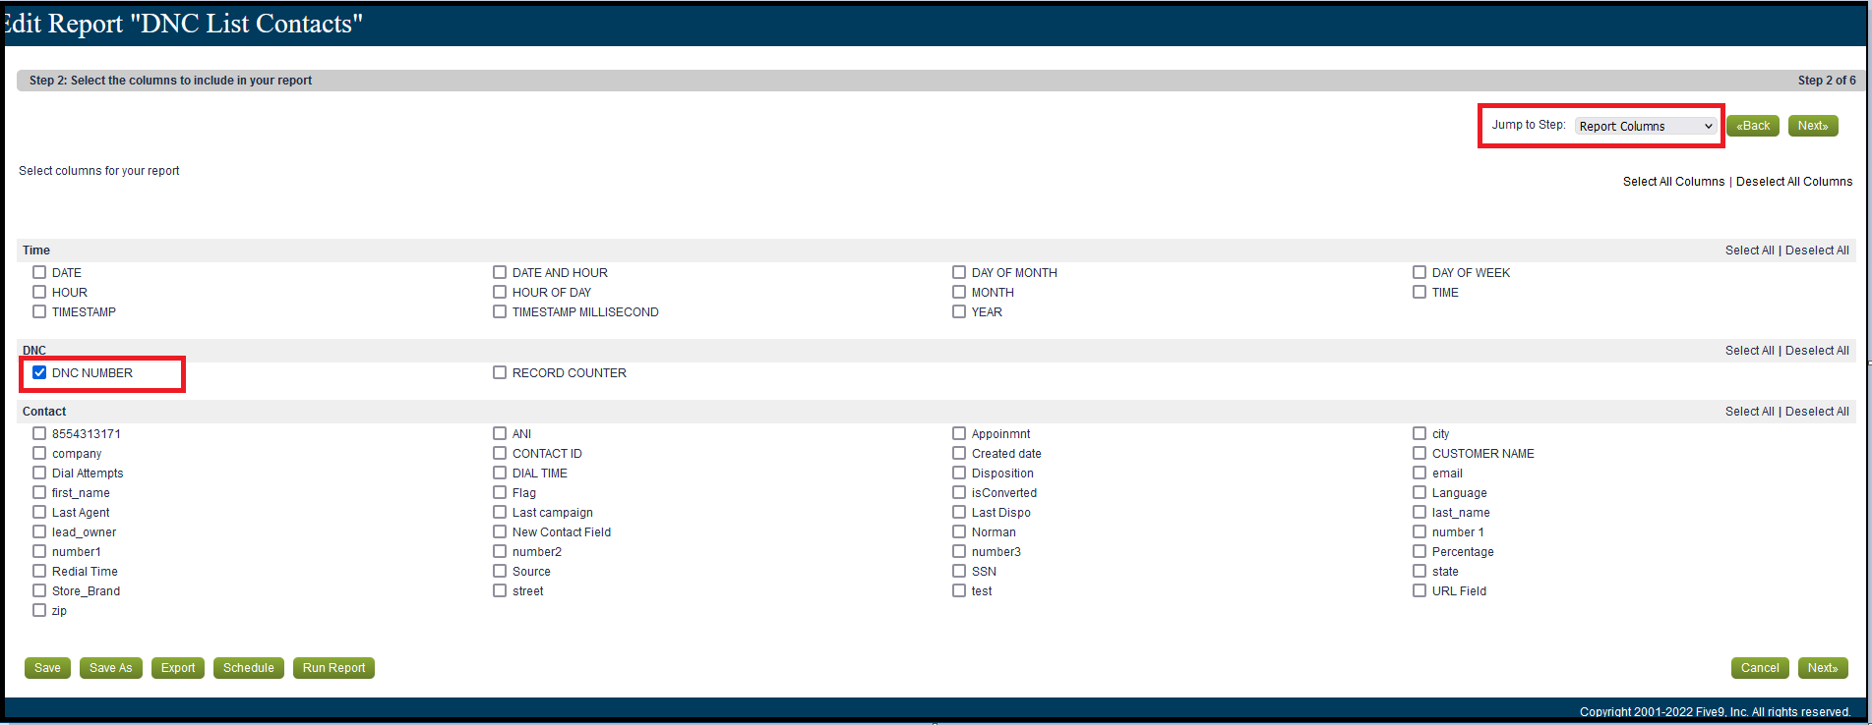
Task: Click the Run Report button
Action: pos(333,668)
